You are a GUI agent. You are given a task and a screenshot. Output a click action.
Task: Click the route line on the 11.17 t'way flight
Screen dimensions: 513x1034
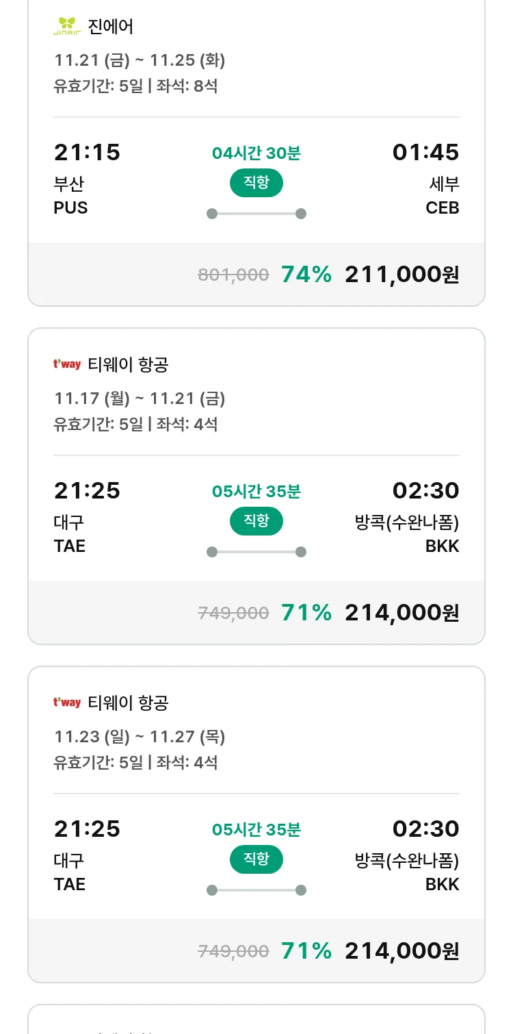tap(256, 552)
